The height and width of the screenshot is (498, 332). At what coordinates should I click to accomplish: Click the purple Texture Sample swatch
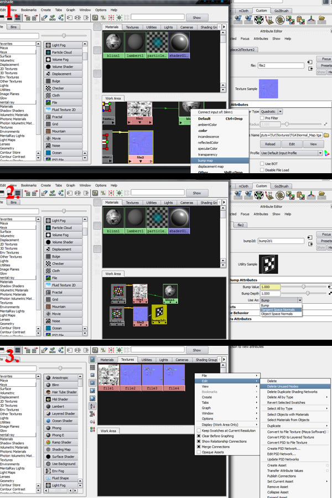click(268, 89)
